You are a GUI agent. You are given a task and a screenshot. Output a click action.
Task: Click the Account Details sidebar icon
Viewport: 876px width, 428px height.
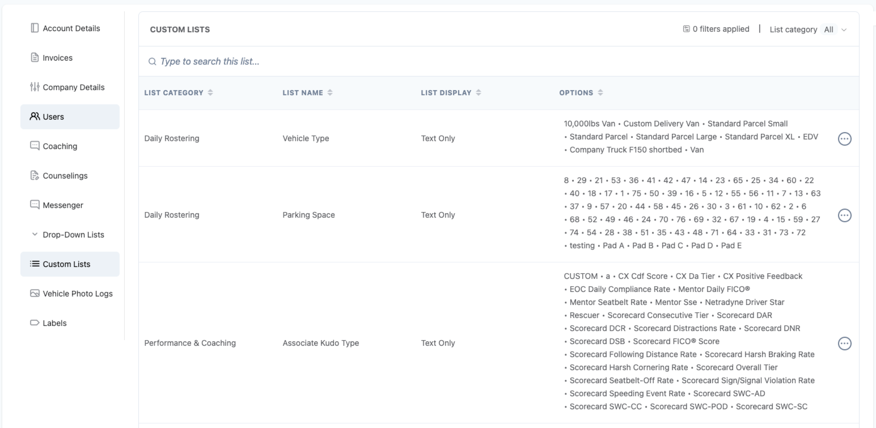click(x=34, y=28)
